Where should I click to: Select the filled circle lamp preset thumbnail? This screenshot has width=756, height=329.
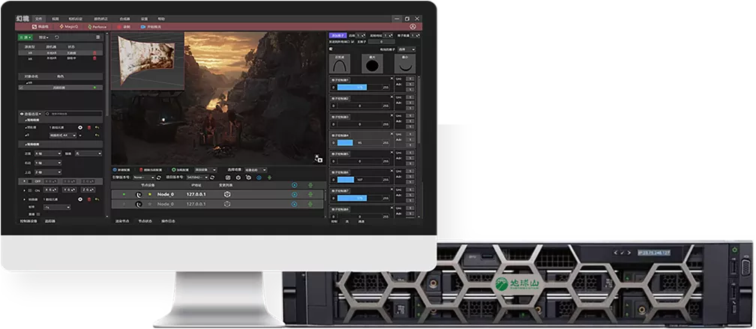372,64
